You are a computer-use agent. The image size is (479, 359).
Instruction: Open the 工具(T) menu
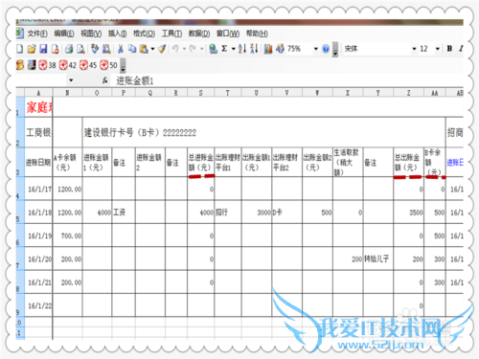(x=171, y=34)
